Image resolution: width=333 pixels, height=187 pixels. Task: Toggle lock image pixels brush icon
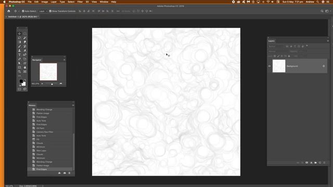tap(278, 56)
